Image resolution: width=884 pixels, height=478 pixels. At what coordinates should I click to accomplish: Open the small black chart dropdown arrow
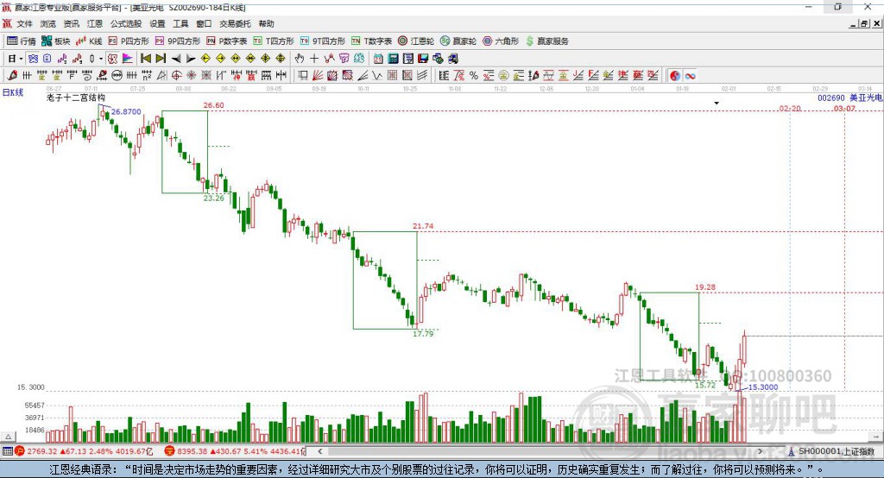coord(717,104)
